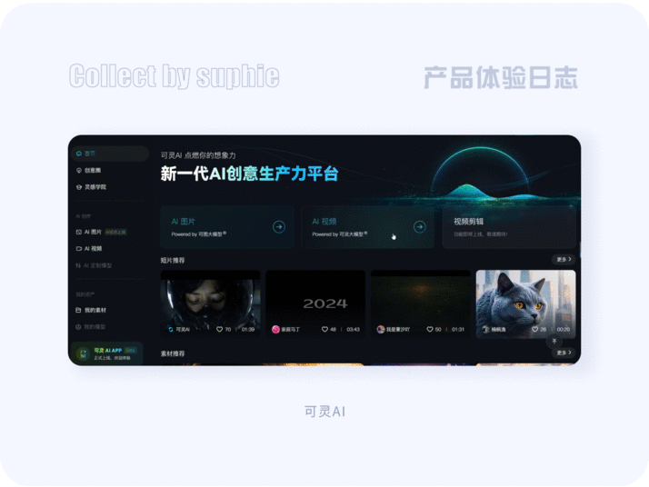
Task: Click the 可灵 AI APP promo banner
Action: tap(106, 353)
